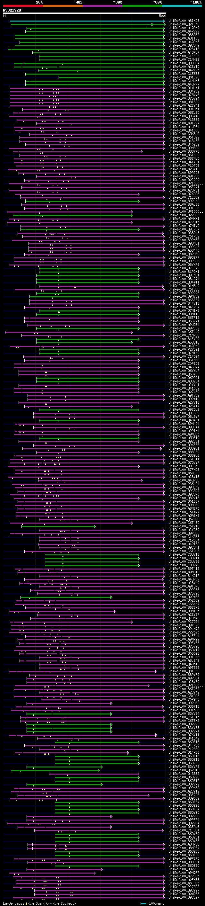This screenshot has height=906, width=205.
Task: Open hit UniRef100_A8IKC8
Action: pyautogui.click(x=184, y=21)
